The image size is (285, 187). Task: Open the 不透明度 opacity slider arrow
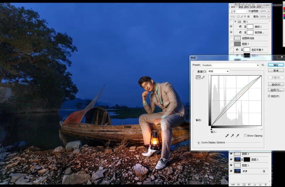(269, 11)
